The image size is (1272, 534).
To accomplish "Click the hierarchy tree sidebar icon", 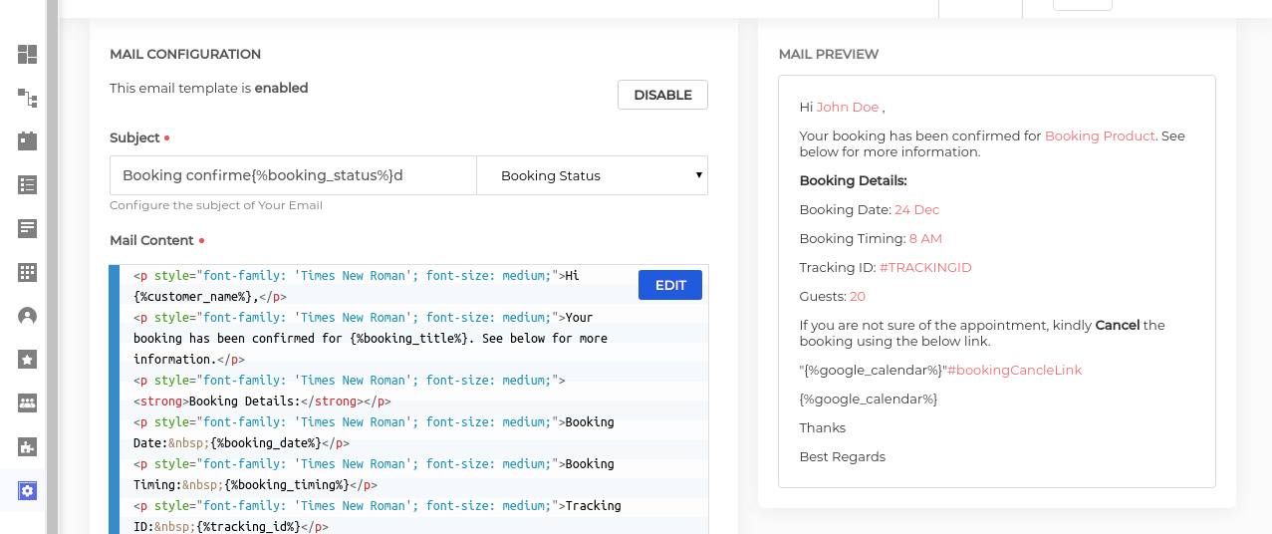I will coord(27,98).
